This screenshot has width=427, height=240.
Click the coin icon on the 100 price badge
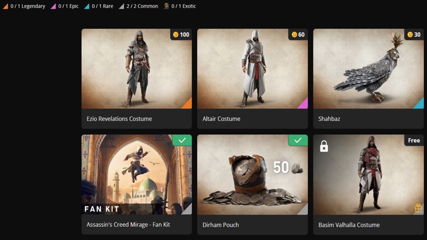[x=175, y=35]
